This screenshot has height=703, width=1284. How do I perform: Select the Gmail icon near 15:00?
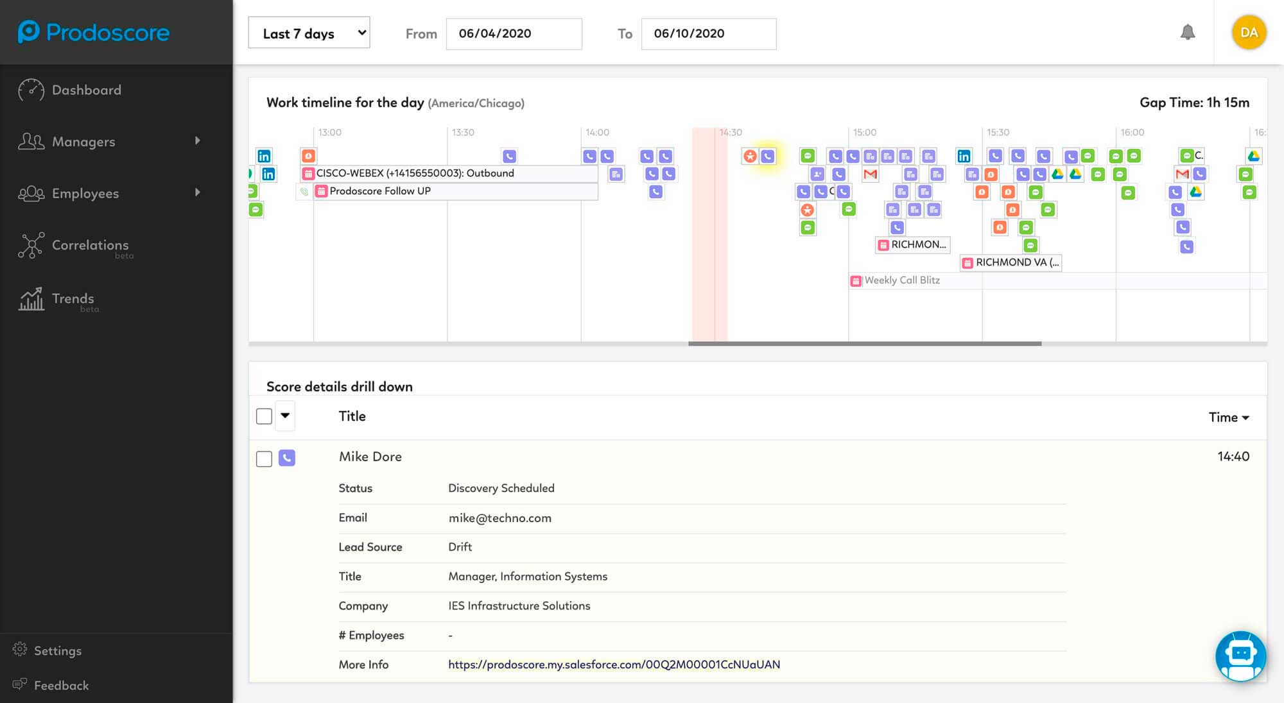[870, 173]
